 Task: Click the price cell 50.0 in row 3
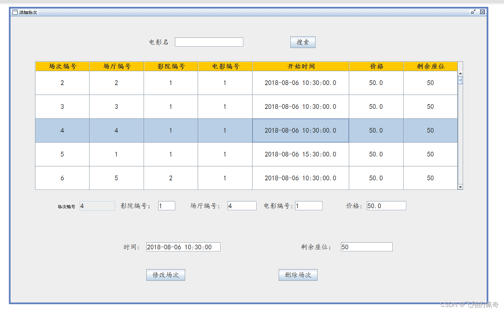tap(376, 107)
